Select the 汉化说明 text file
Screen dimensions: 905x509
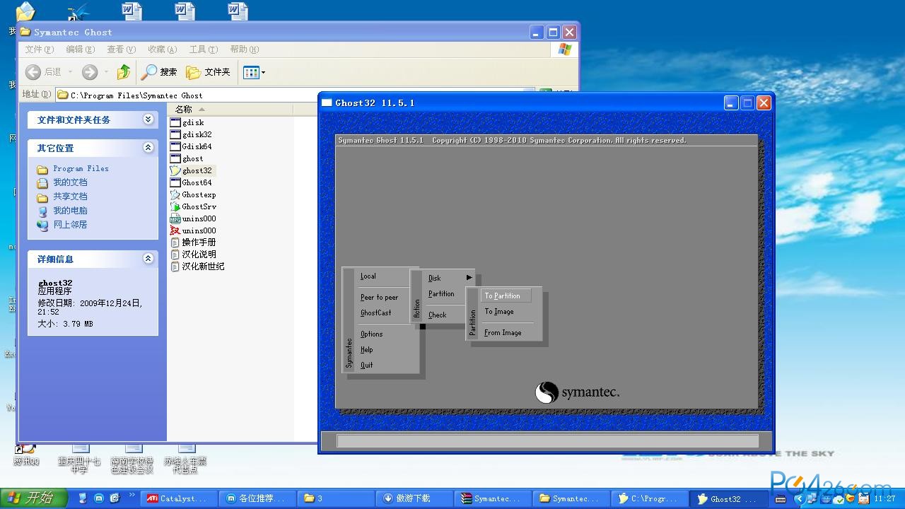[193, 255]
